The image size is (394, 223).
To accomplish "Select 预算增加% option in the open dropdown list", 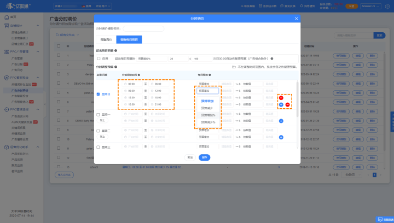I will tap(208, 115).
